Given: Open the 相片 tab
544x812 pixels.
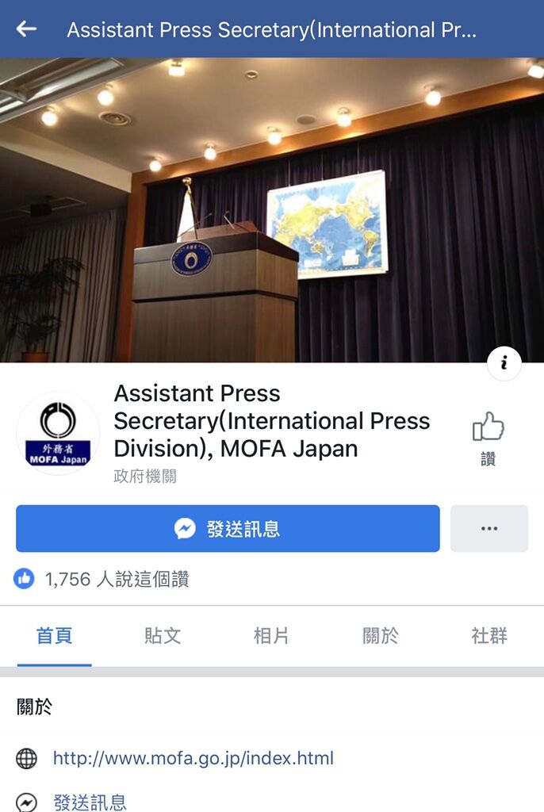Looking at the screenshot, I should (x=271, y=635).
